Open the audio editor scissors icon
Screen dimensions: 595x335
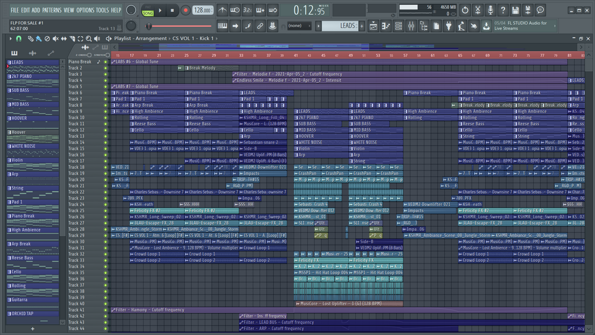(477, 10)
